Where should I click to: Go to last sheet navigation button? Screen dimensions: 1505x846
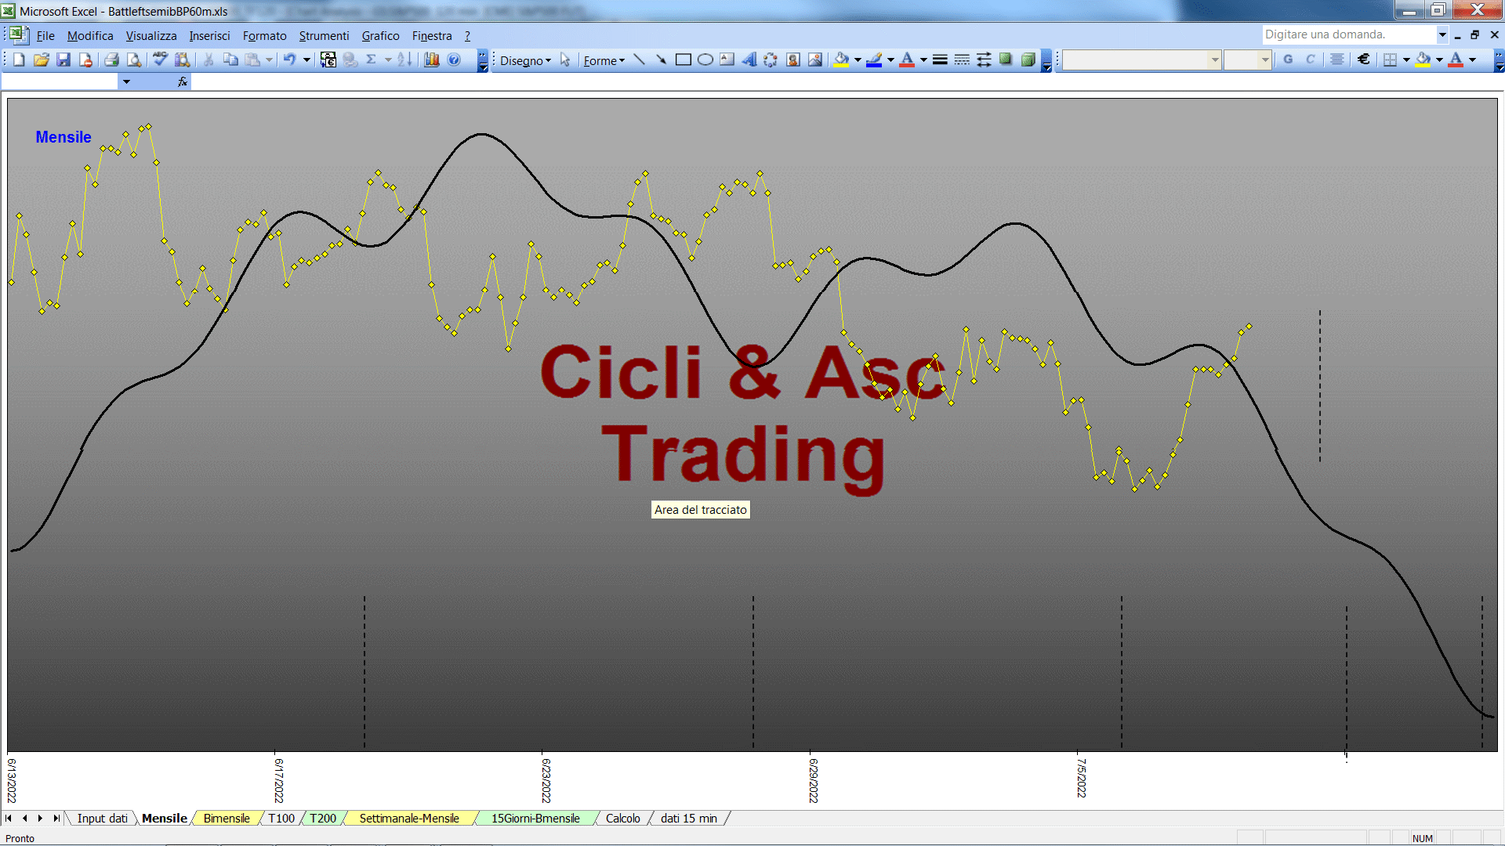pyautogui.click(x=56, y=818)
